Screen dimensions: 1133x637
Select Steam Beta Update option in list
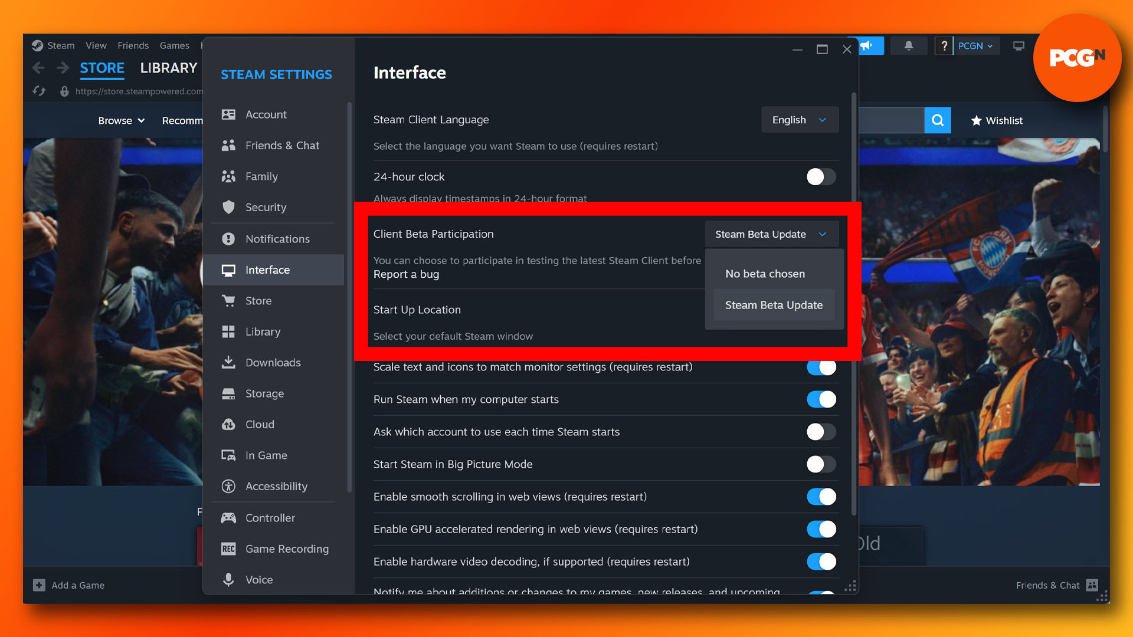[x=774, y=305]
